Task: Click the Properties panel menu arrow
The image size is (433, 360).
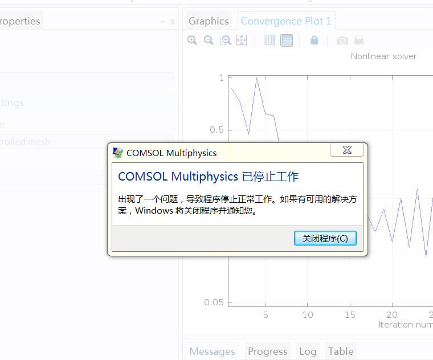Action: tap(162, 22)
